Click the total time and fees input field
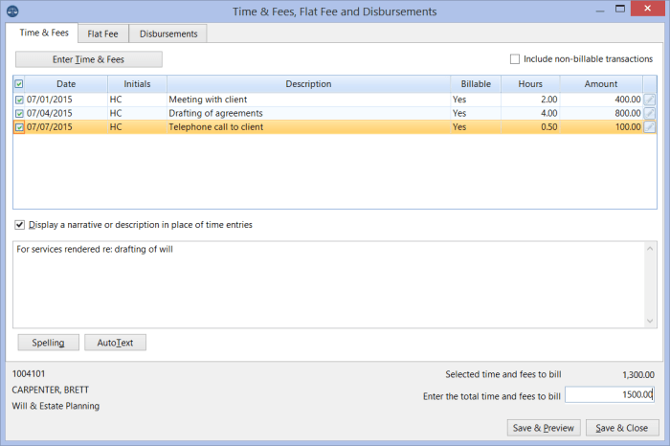This screenshot has height=446, width=670. pos(610,395)
